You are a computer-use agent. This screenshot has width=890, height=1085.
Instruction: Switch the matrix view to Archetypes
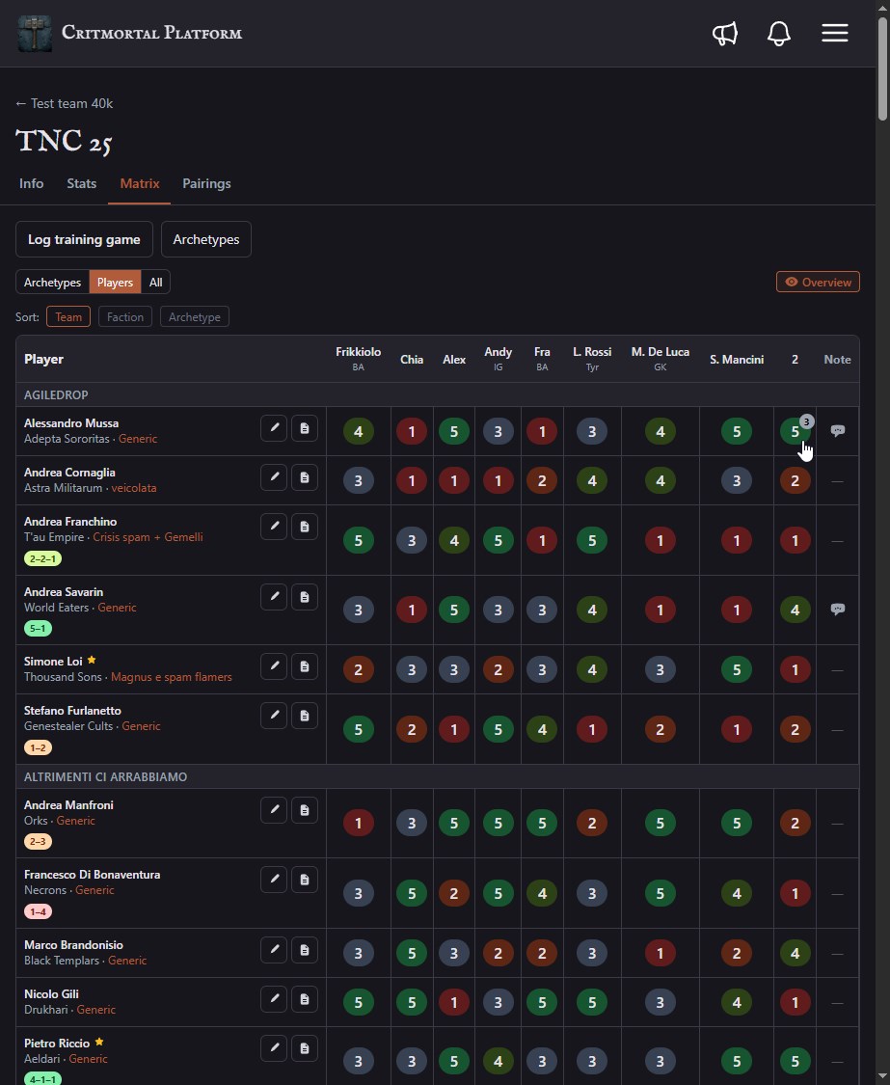point(53,283)
